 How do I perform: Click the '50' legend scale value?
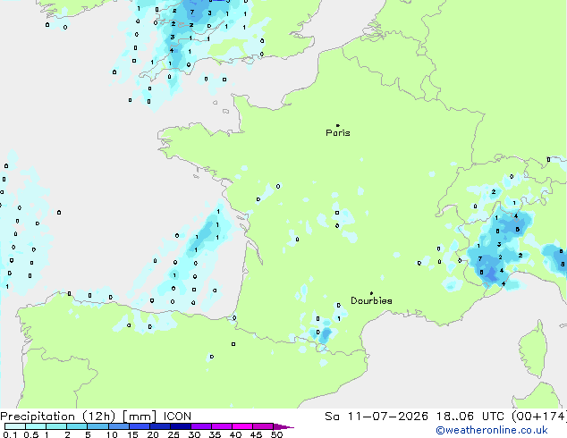tap(276, 434)
